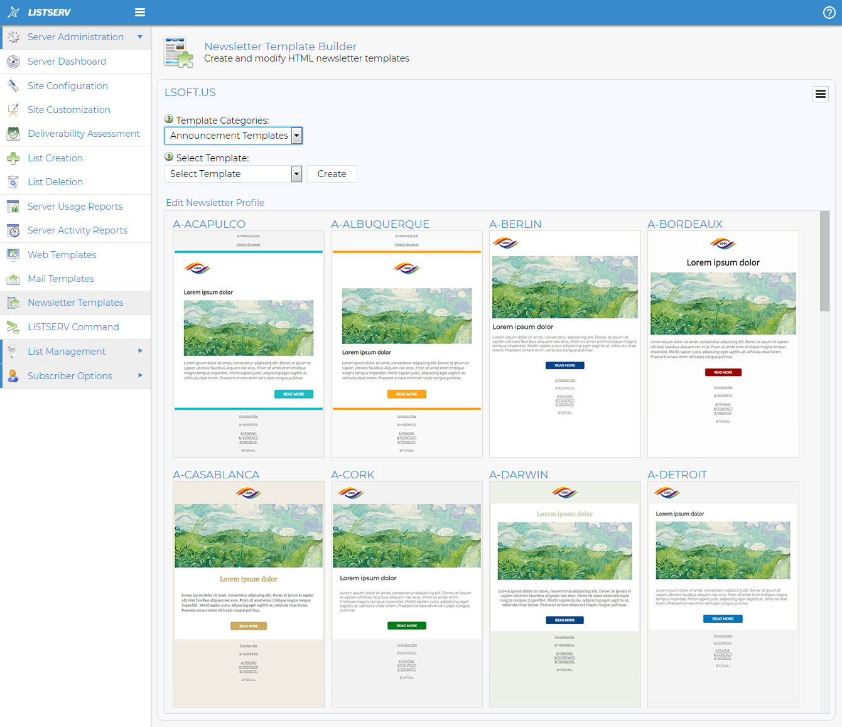Select the A-DARWIN template preview thumbnail
Image resolution: width=842 pixels, height=727 pixels.
click(565, 595)
